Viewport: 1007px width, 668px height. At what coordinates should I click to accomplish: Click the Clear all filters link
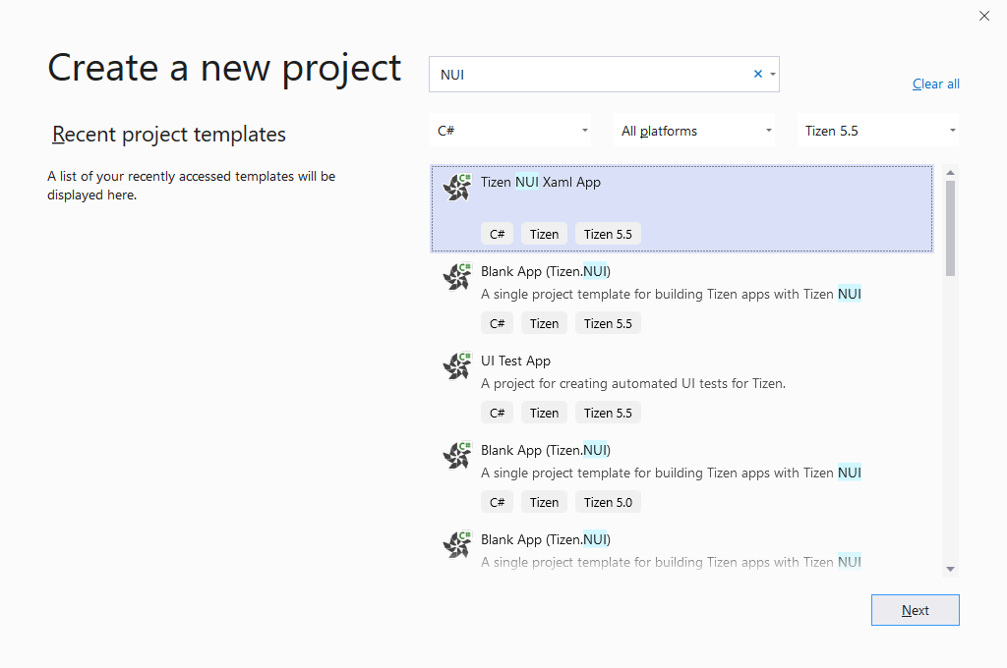click(935, 83)
